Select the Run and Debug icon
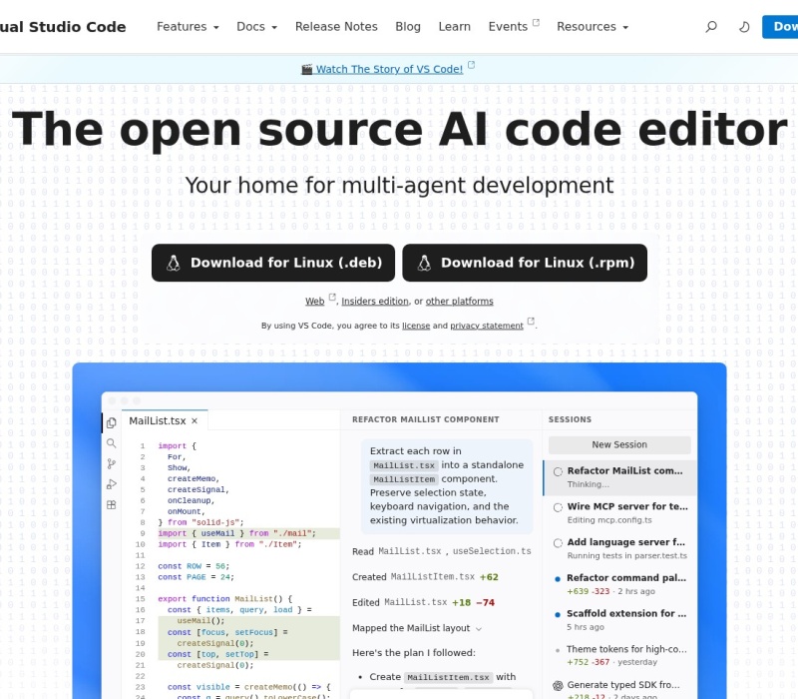 pyautogui.click(x=112, y=484)
